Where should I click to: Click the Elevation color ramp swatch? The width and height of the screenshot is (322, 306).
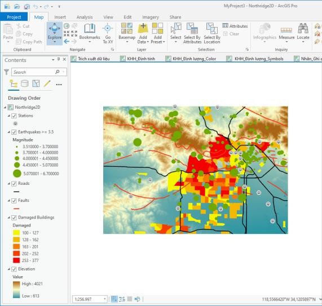click(16, 290)
